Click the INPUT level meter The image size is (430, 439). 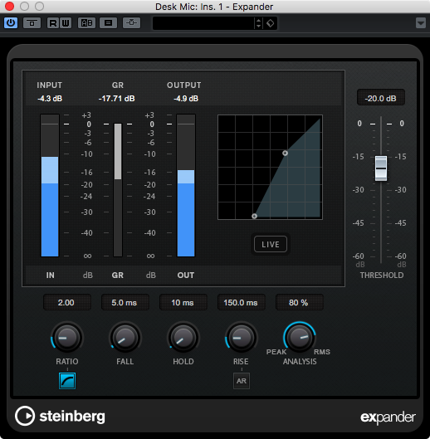[50, 185]
